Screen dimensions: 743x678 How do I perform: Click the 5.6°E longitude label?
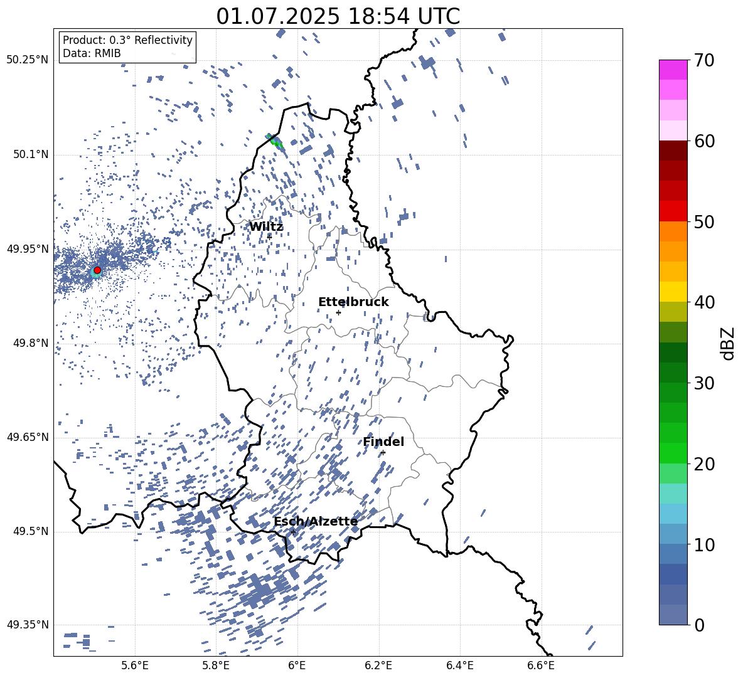tap(135, 665)
